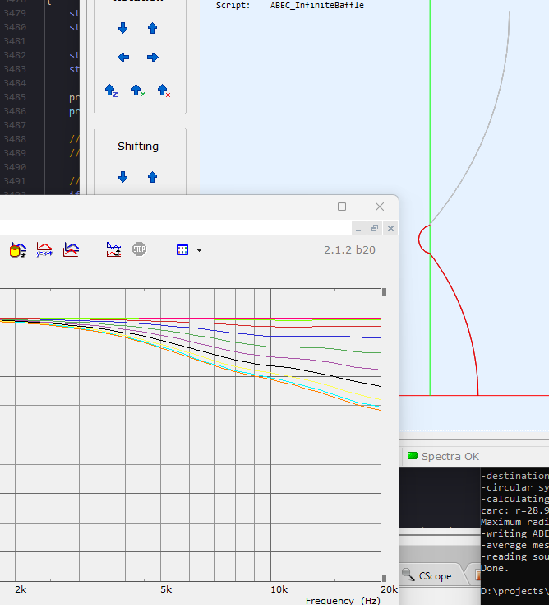This screenshot has height=605, width=549.
Task: Click the 'Maximum radi' console line
Action: (x=514, y=522)
